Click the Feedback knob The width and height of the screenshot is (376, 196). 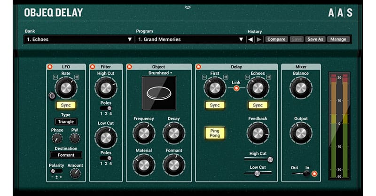click(258, 133)
